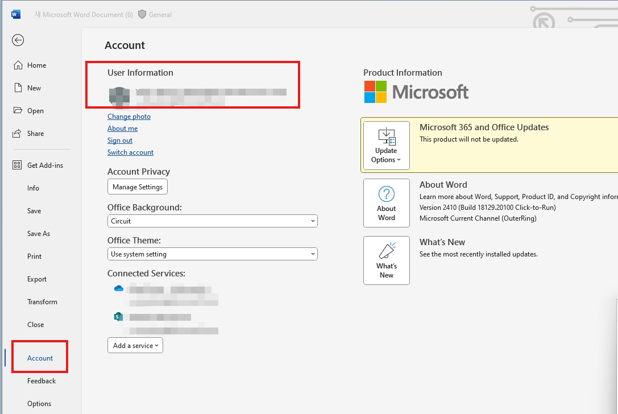Screen dimensions: 618x414
Task: Click the blurred user name and email
Action: click(x=211, y=97)
